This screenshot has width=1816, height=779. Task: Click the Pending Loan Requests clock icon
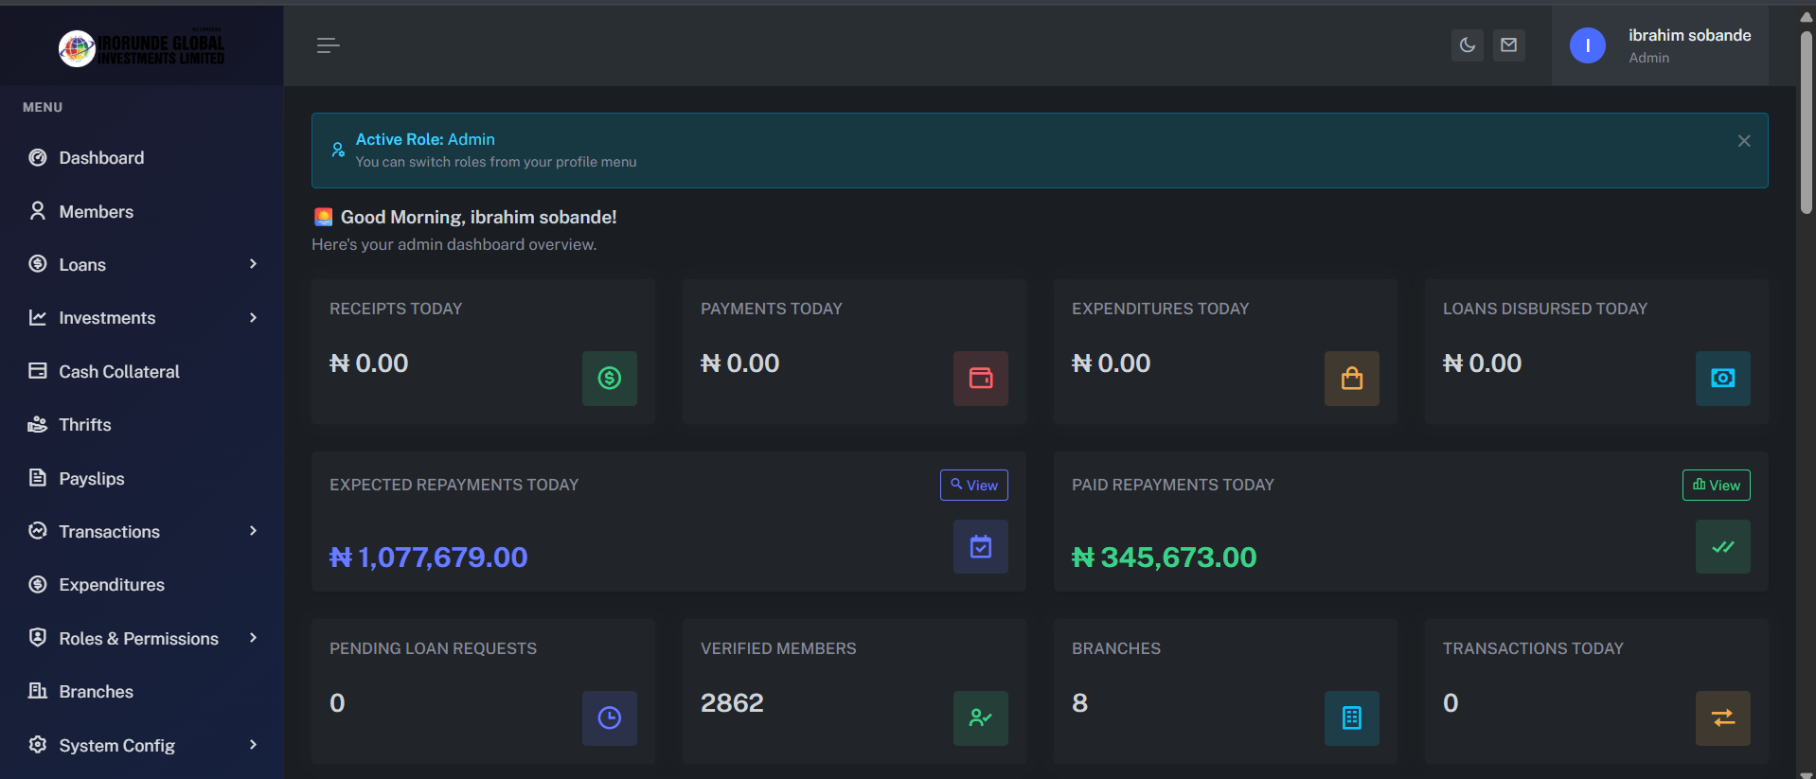[610, 718]
